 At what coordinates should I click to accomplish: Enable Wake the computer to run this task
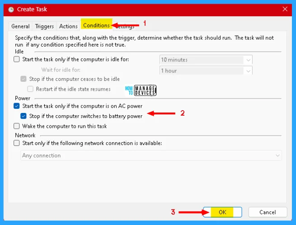(17, 126)
